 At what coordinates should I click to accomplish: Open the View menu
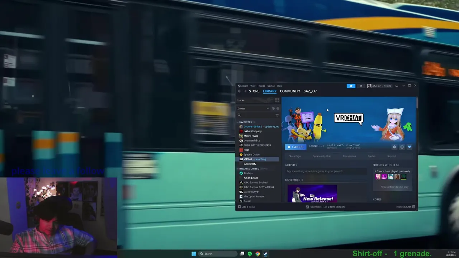(x=253, y=86)
